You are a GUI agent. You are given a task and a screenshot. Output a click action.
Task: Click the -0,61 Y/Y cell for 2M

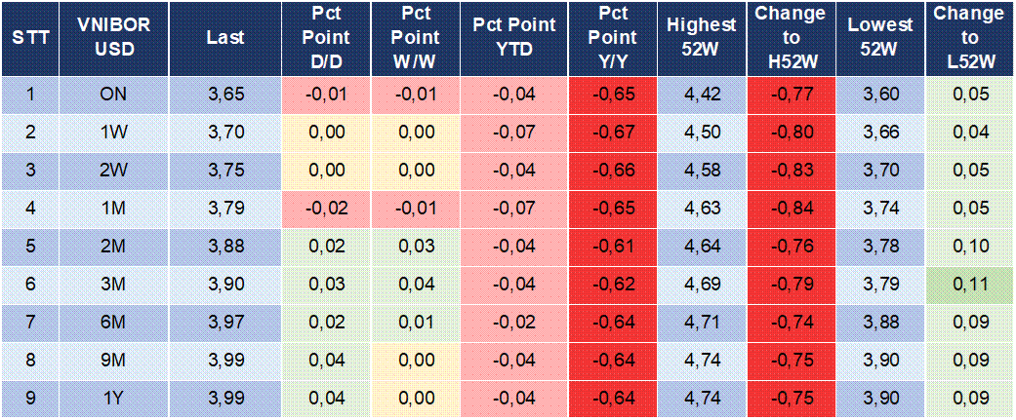(612, 247)
